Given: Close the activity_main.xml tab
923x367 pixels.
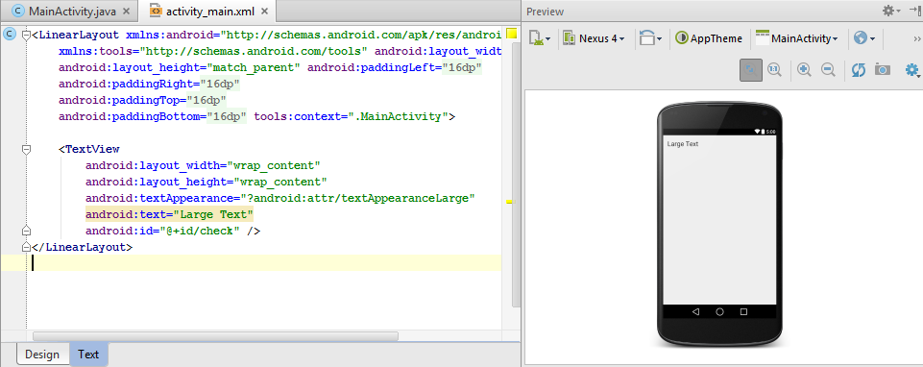Looking at the screenshot, I should pos(264,12).
